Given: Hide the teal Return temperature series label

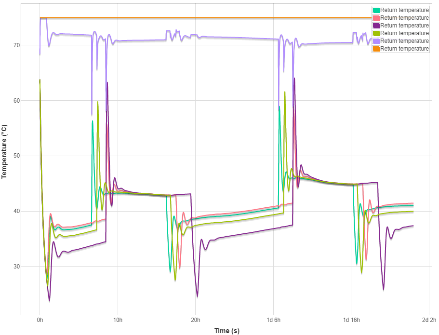Looking at the screenshot, I should [404, 10].
